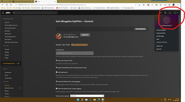
Task: Show hidden tray icons chevron
Action: (161, 100)
